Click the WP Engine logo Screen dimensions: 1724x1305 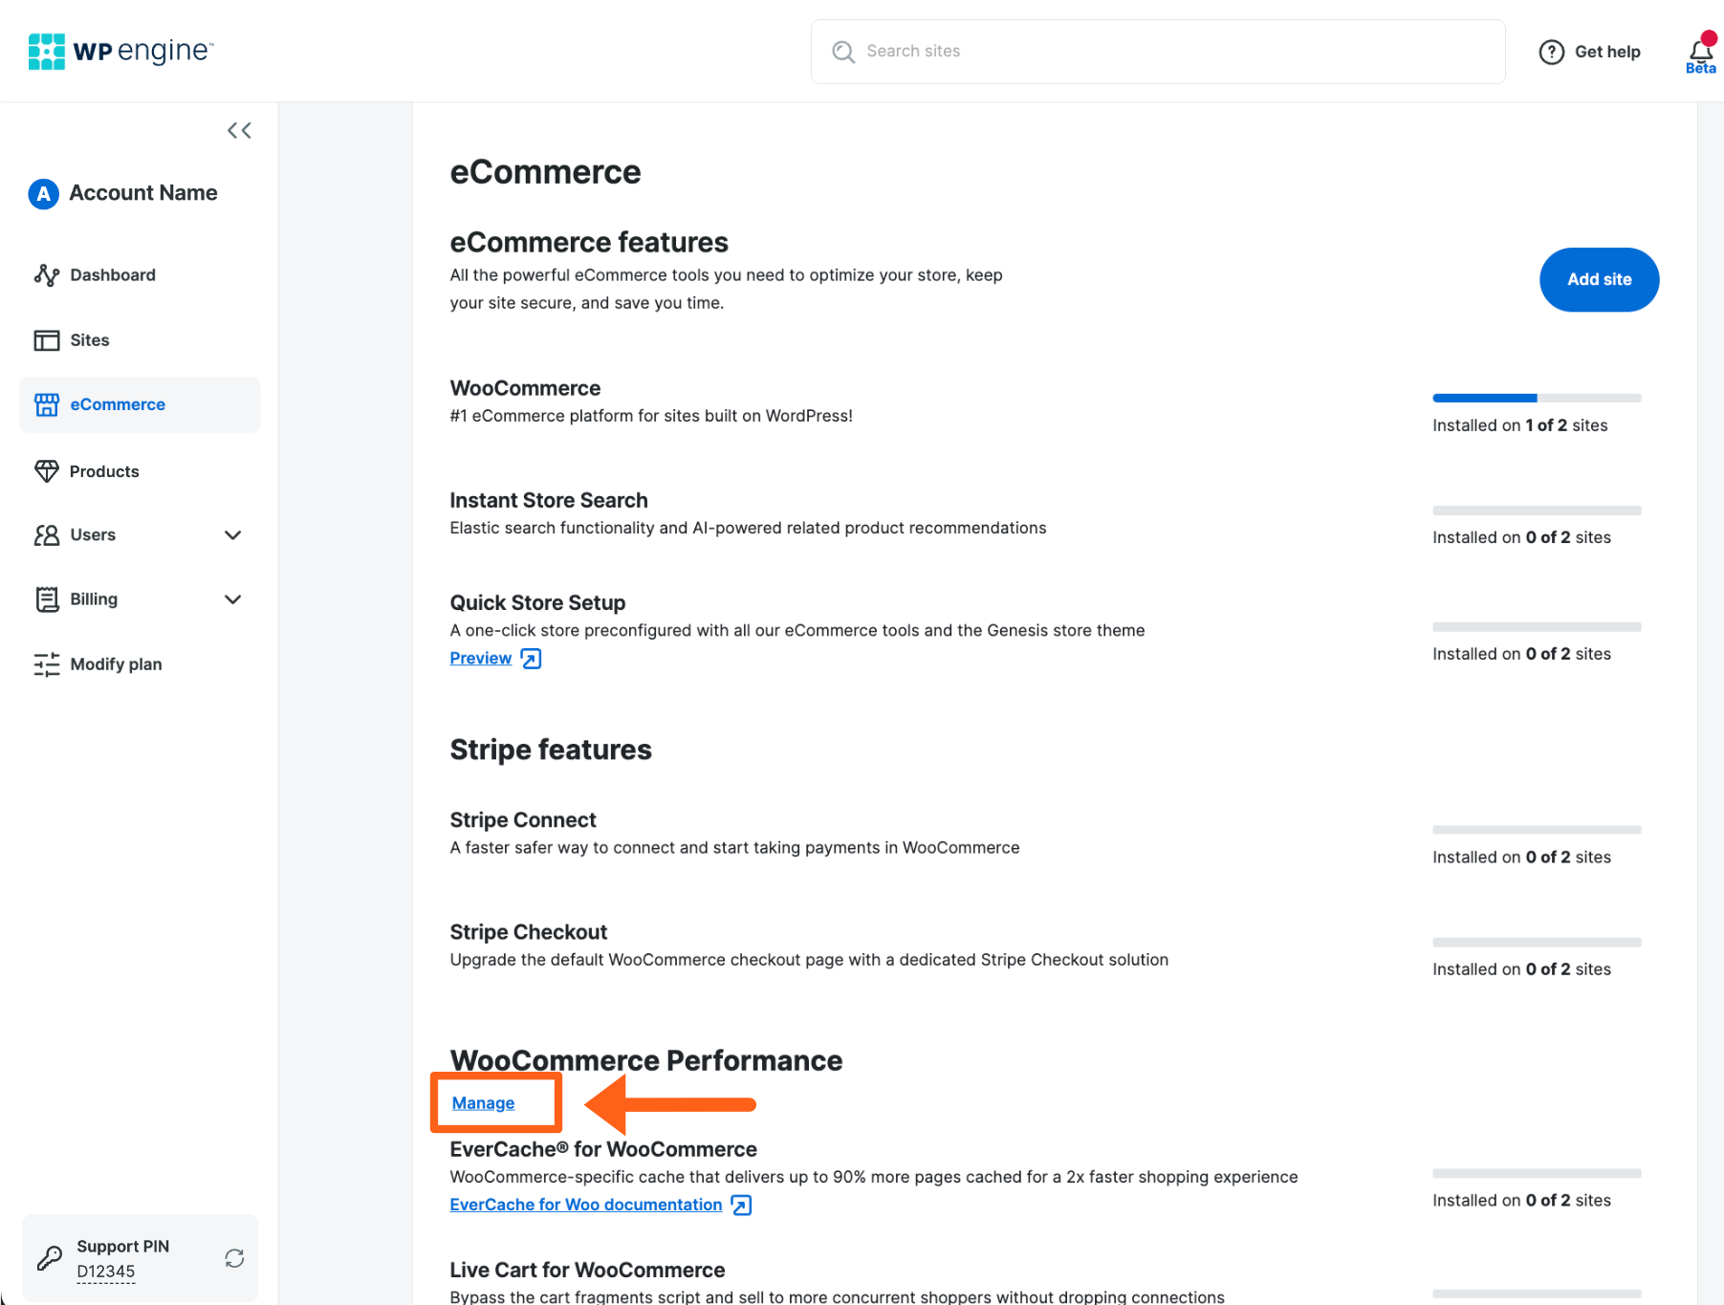pos(120,50)
